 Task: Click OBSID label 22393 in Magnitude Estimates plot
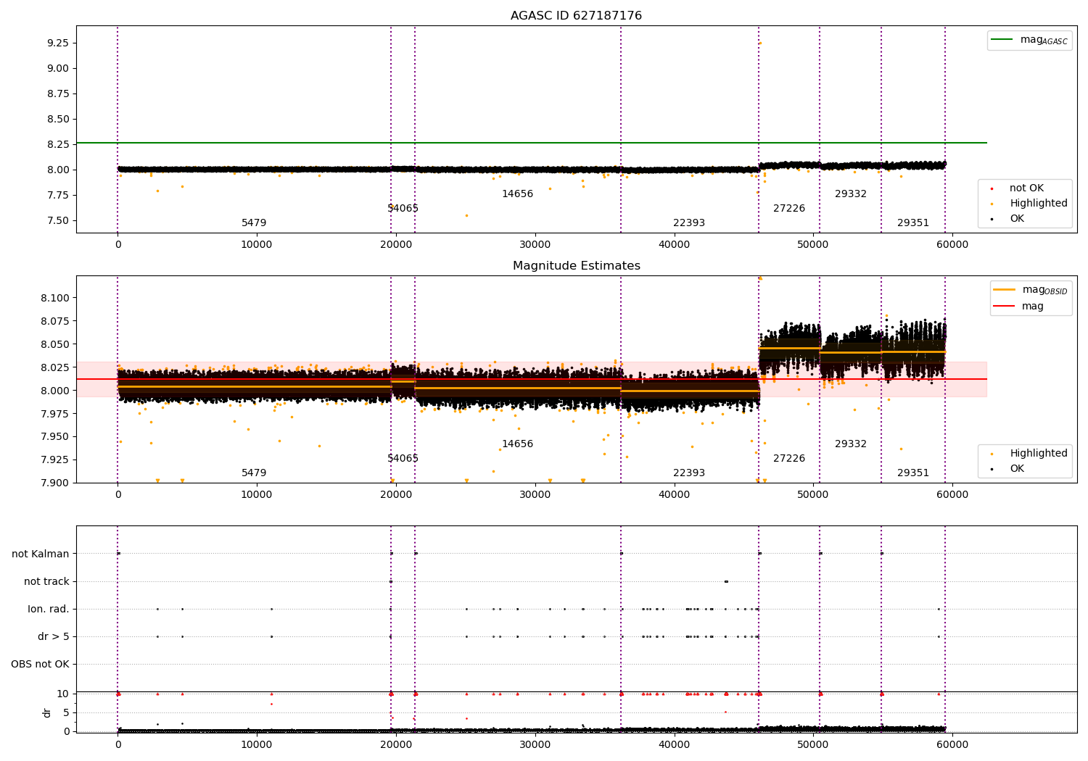tap(689, 473)
